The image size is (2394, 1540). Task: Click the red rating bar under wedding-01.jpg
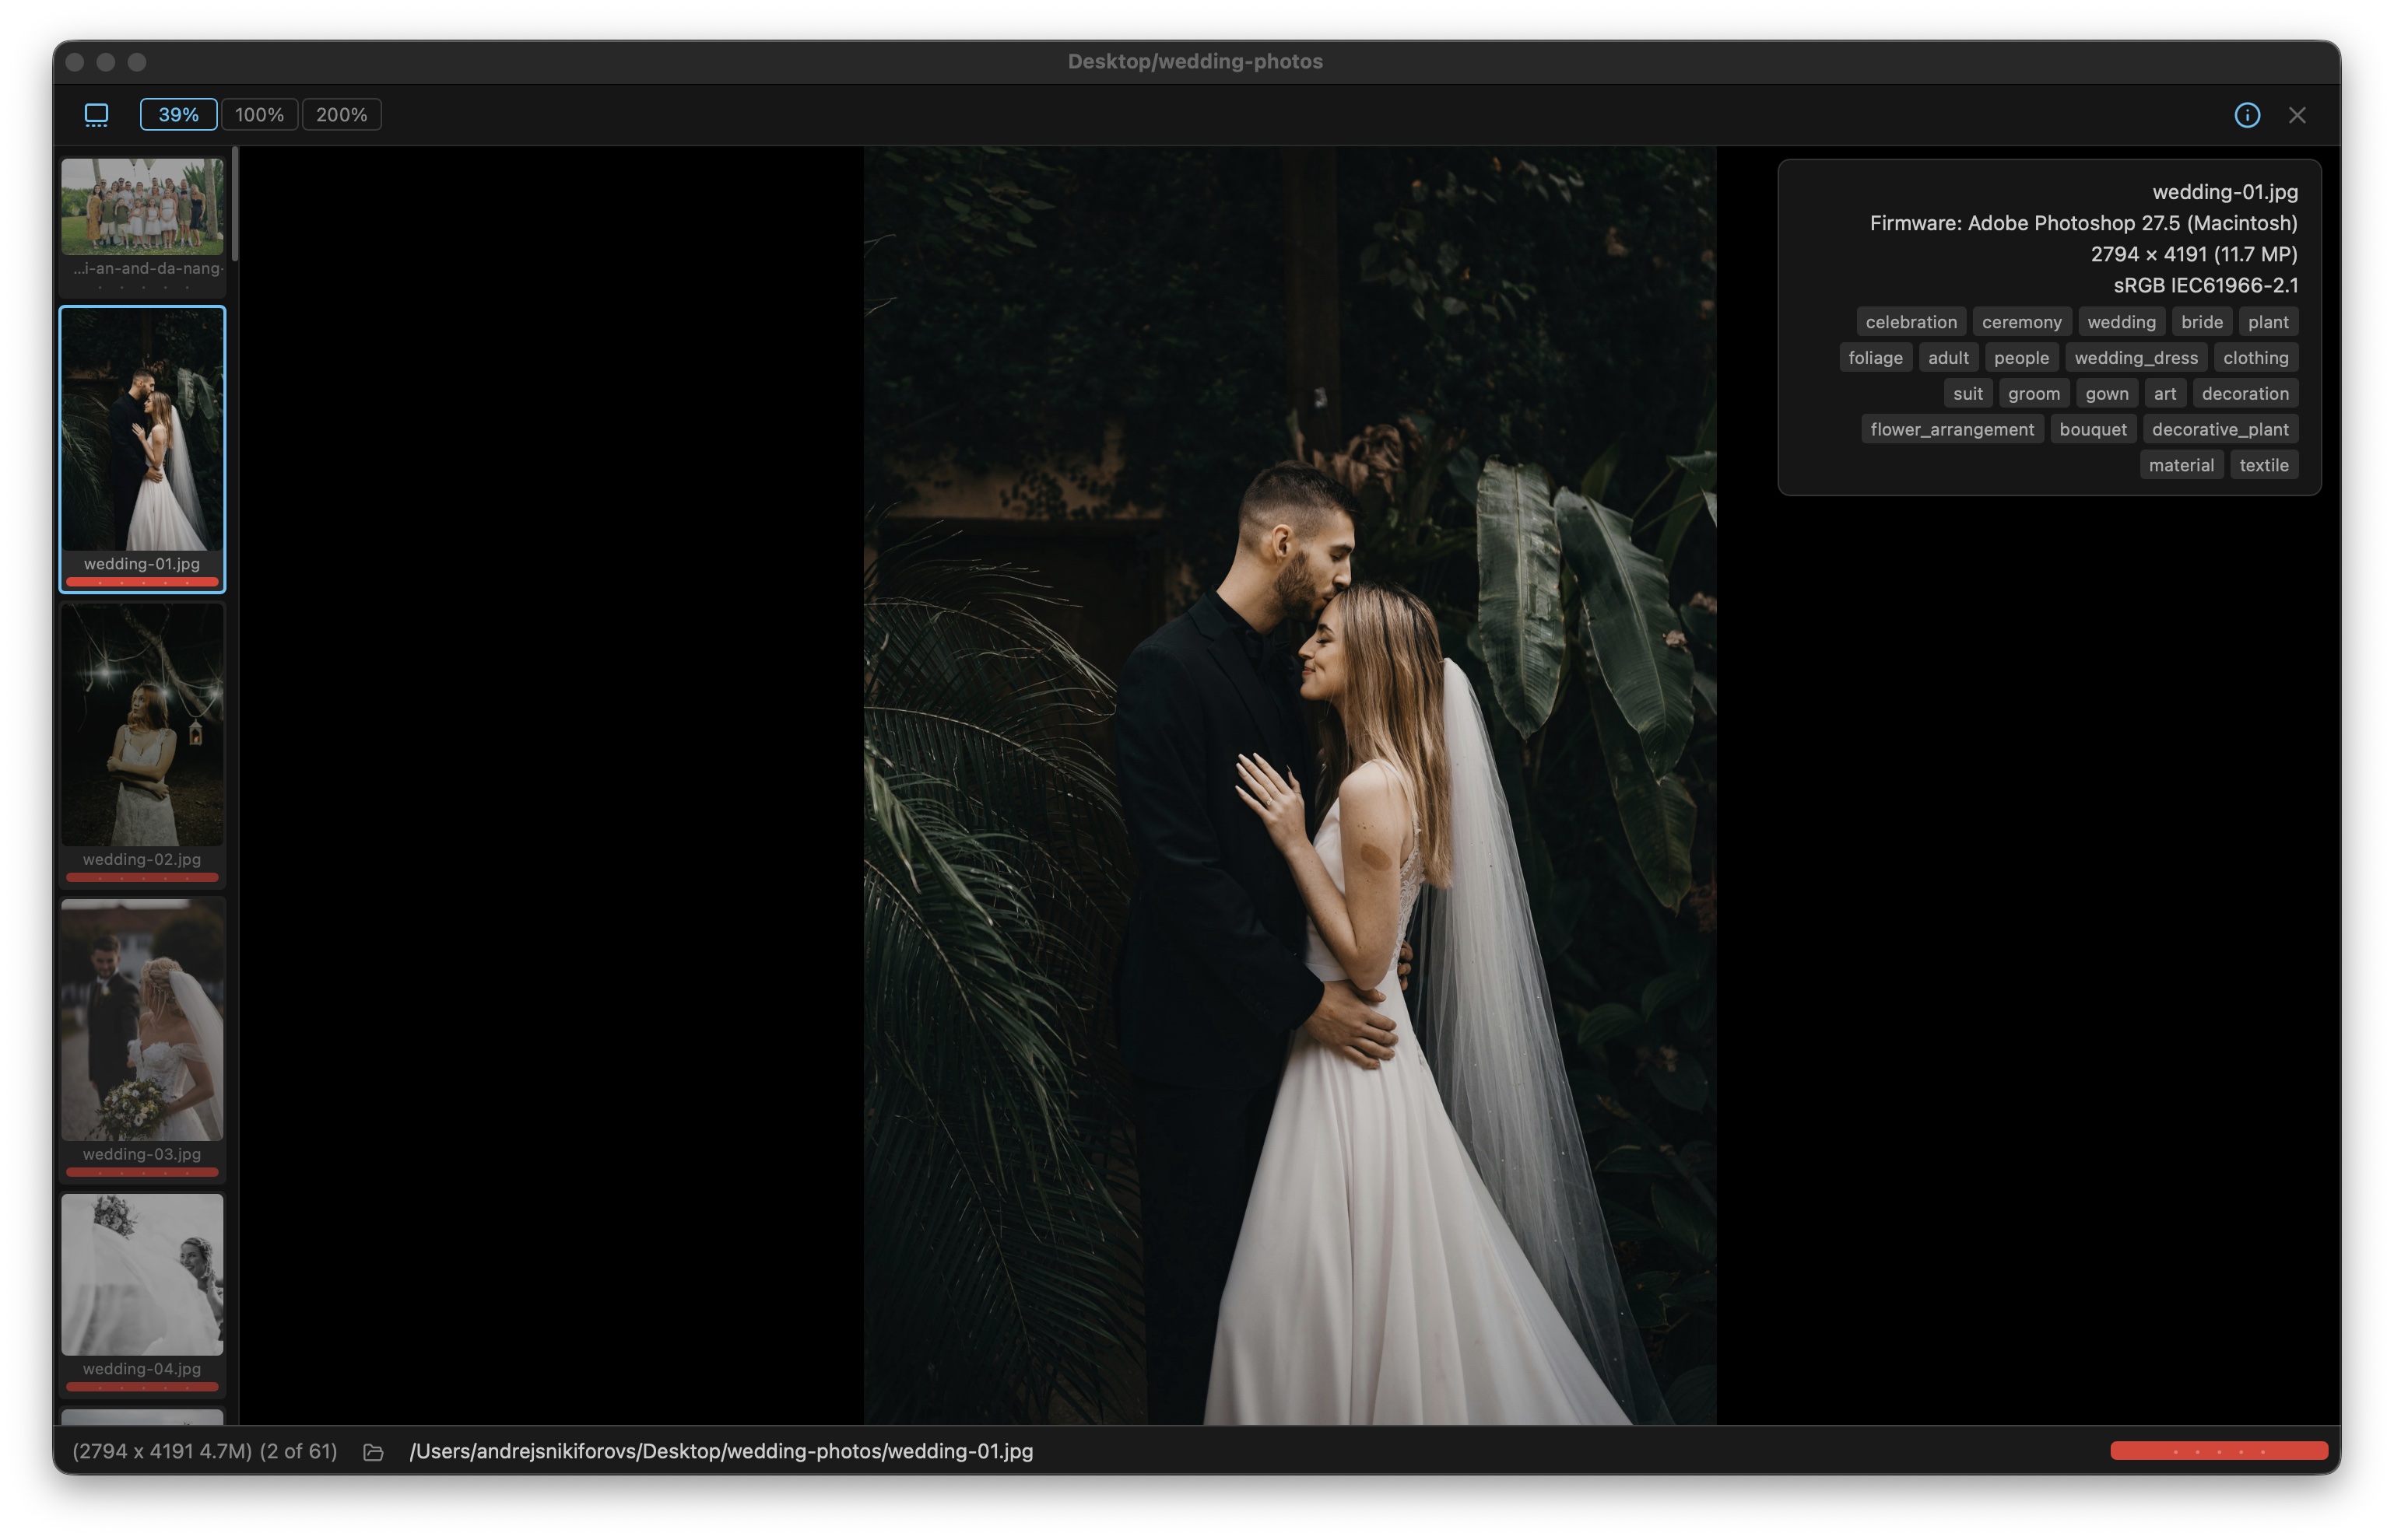142,582
